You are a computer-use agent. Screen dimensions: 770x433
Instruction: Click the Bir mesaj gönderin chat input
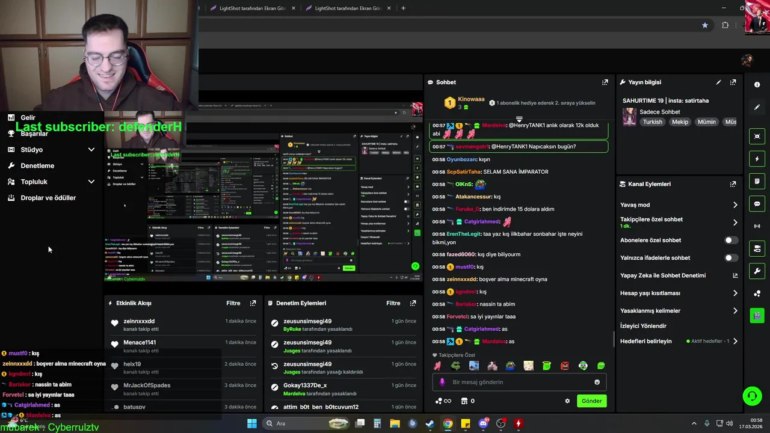coord(519,382)
